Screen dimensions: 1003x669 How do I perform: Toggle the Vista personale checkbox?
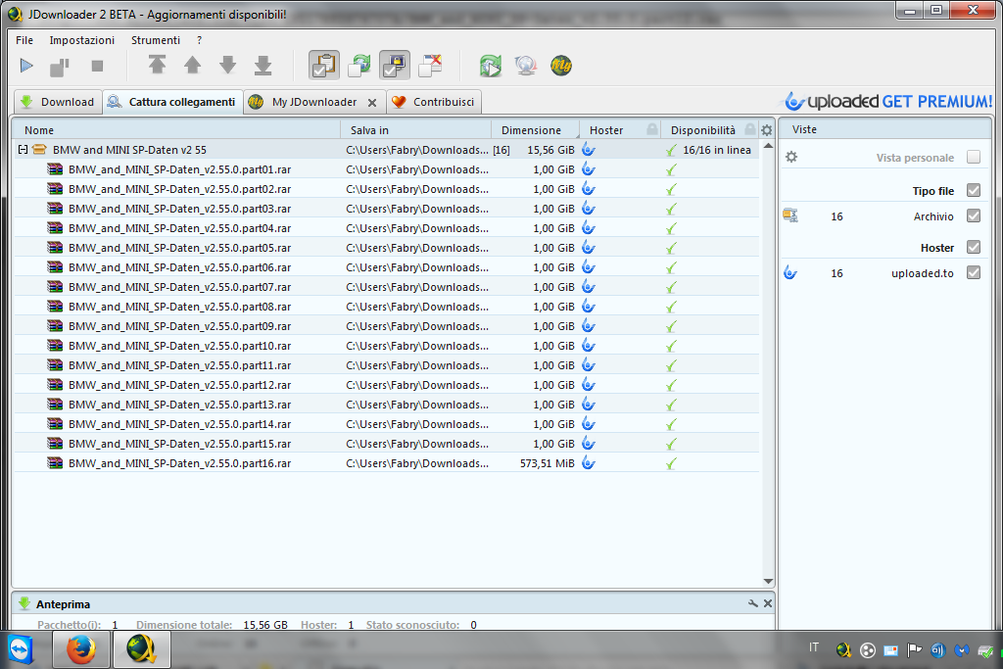pyautogui.click(x=974, y=157)
